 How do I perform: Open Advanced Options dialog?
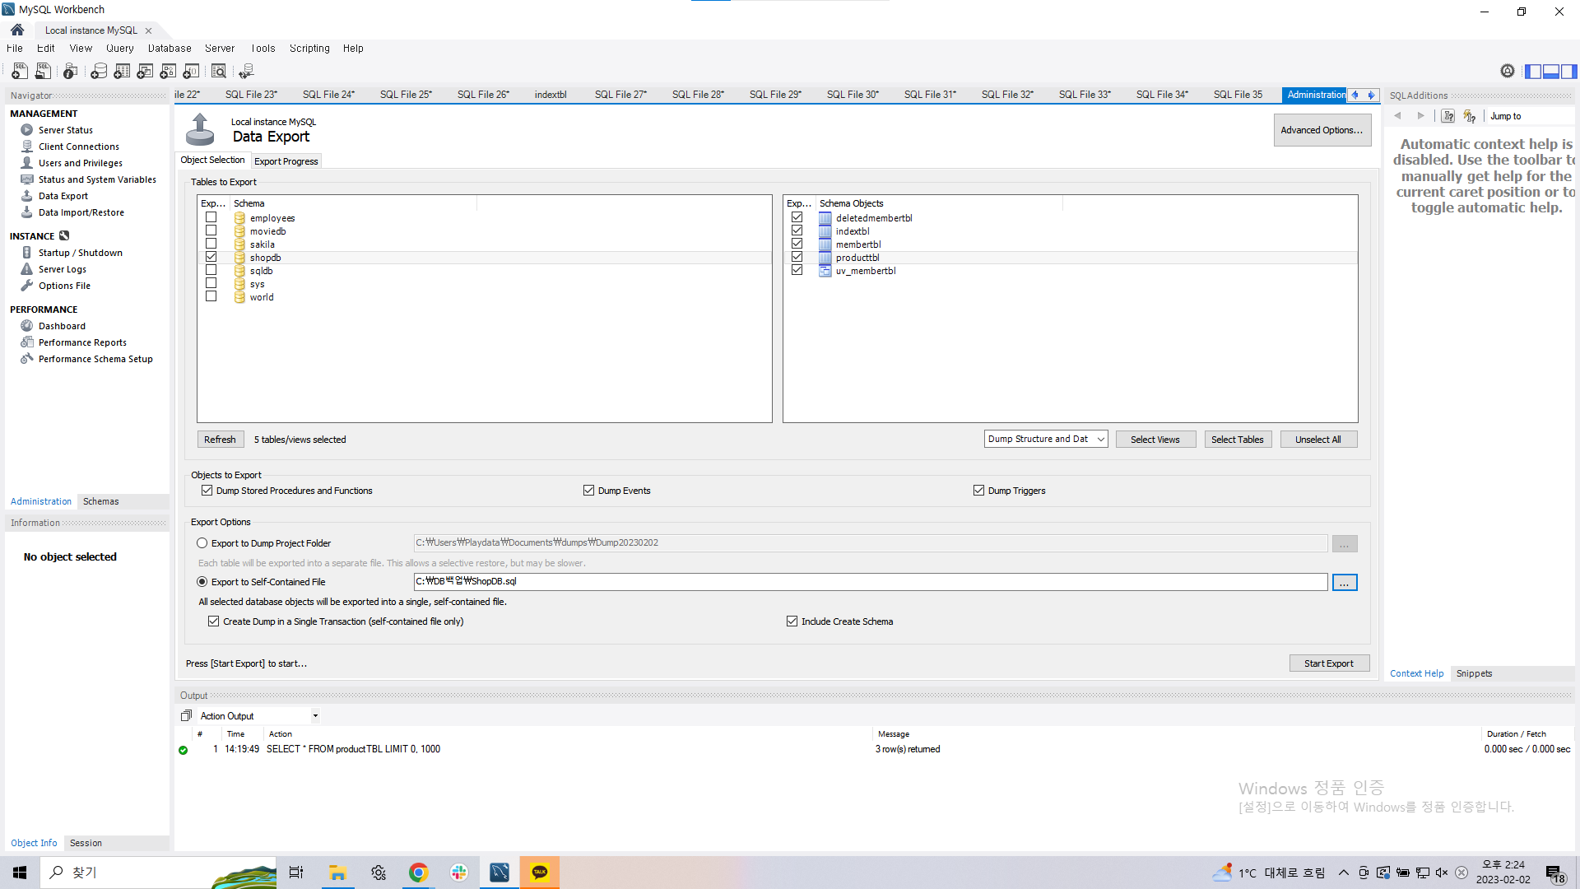pos(1322,130)
